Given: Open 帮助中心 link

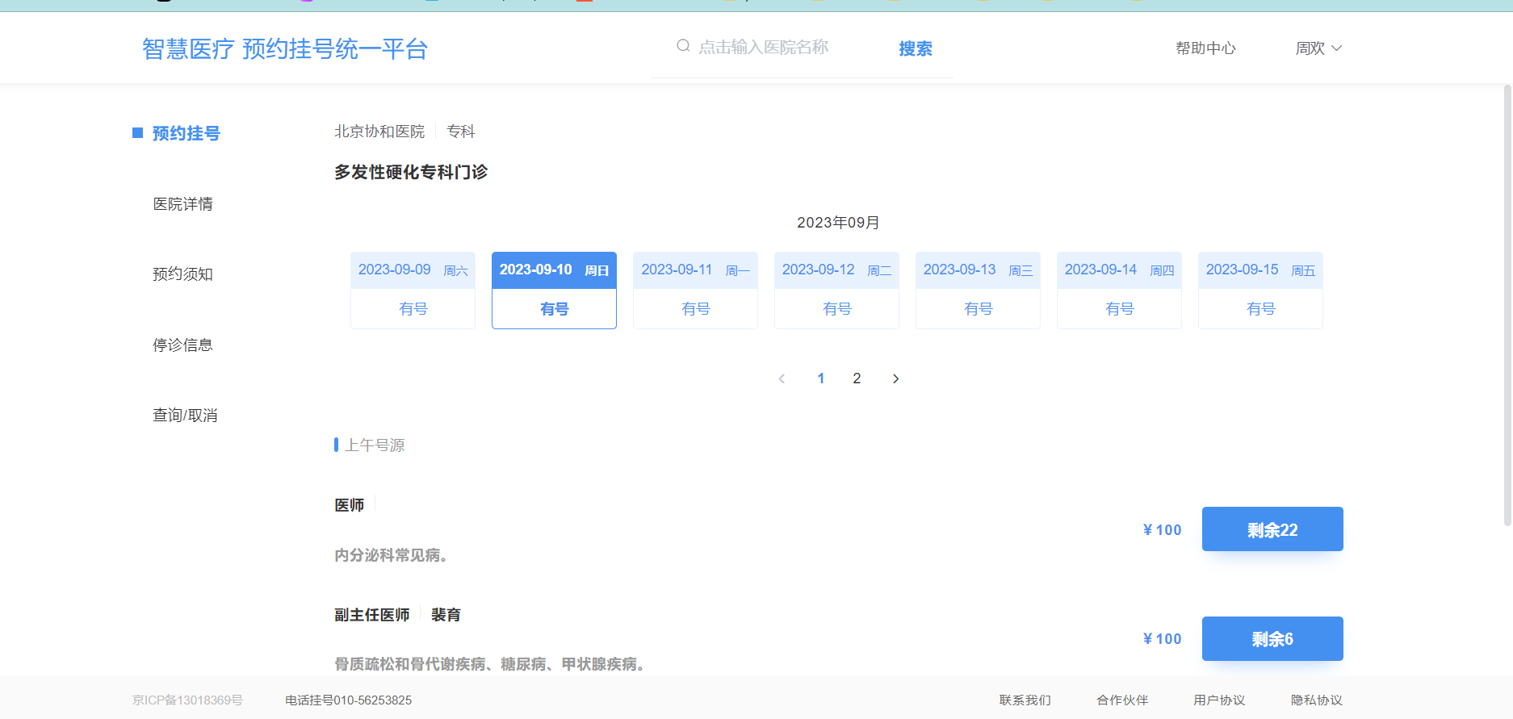Looking at the screenshot, I should click(1205, 48).
